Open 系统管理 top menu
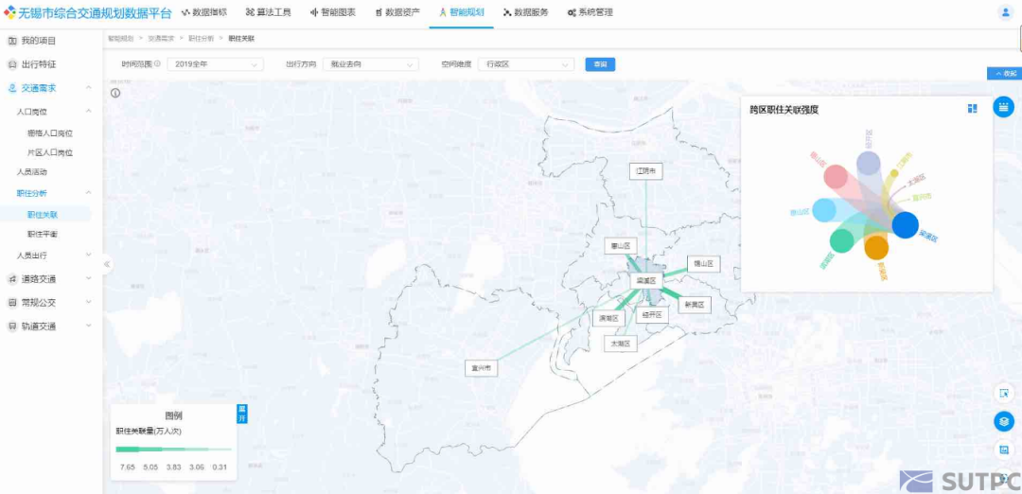 pyautogui.click(x=590, y=12)
